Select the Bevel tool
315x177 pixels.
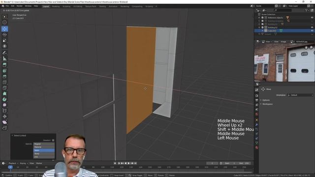coord(4,76)
